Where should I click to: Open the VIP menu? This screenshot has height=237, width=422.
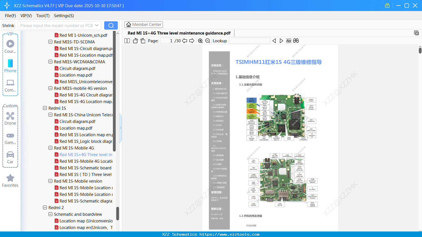pyautogui.click(x=26, y=16)
